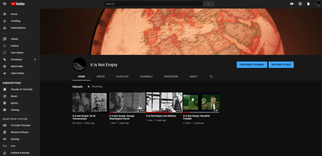
Task: Click the Liked videos thumbs-up icon
Action: coord(5,73)
